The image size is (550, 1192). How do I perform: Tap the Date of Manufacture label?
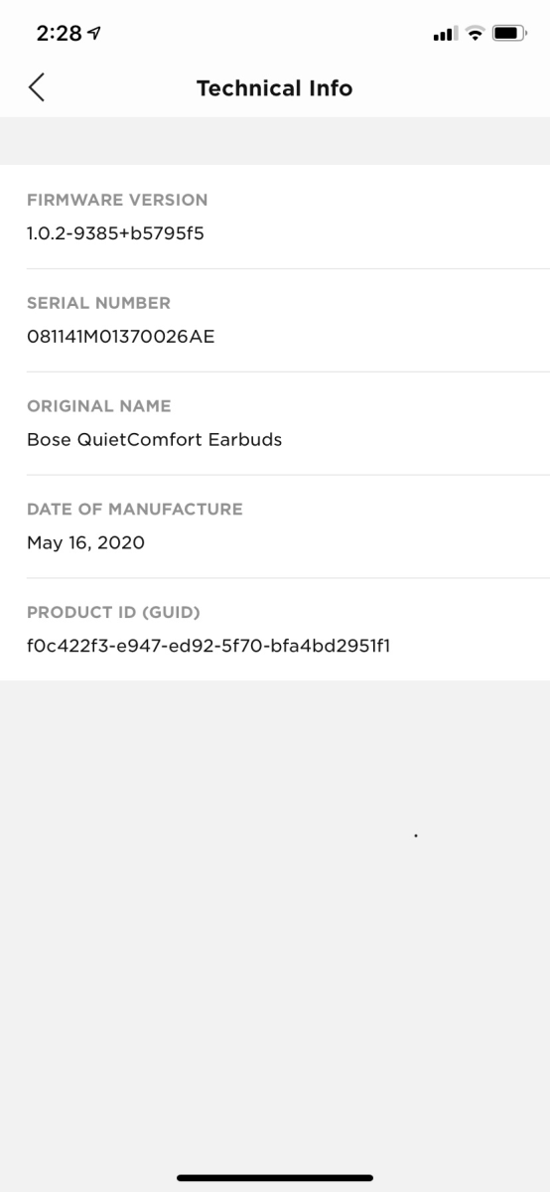[x=134, y=510]
